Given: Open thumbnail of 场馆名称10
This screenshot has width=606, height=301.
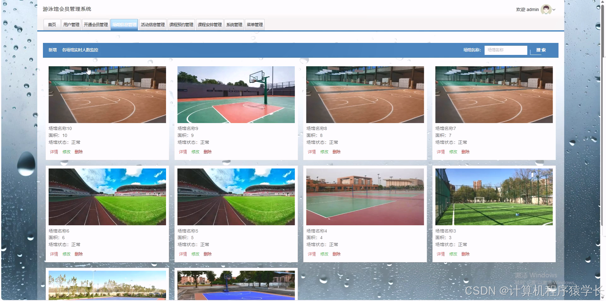Looking at the screenshot, I should pyautogui.click(x=107, y=95).
